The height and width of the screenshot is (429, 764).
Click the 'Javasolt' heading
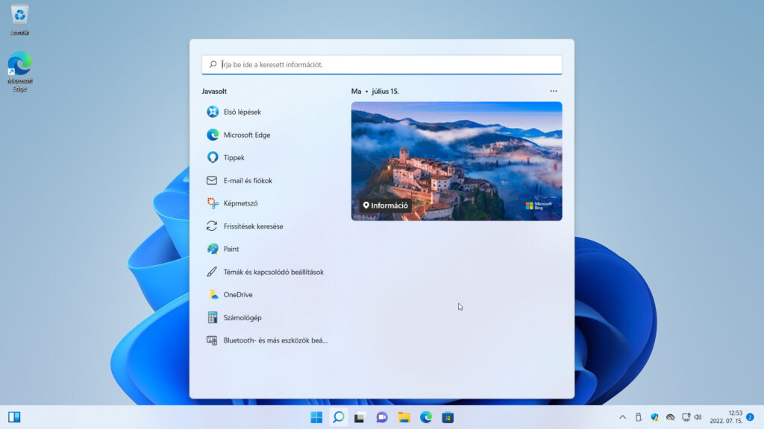tap(214, 92)
